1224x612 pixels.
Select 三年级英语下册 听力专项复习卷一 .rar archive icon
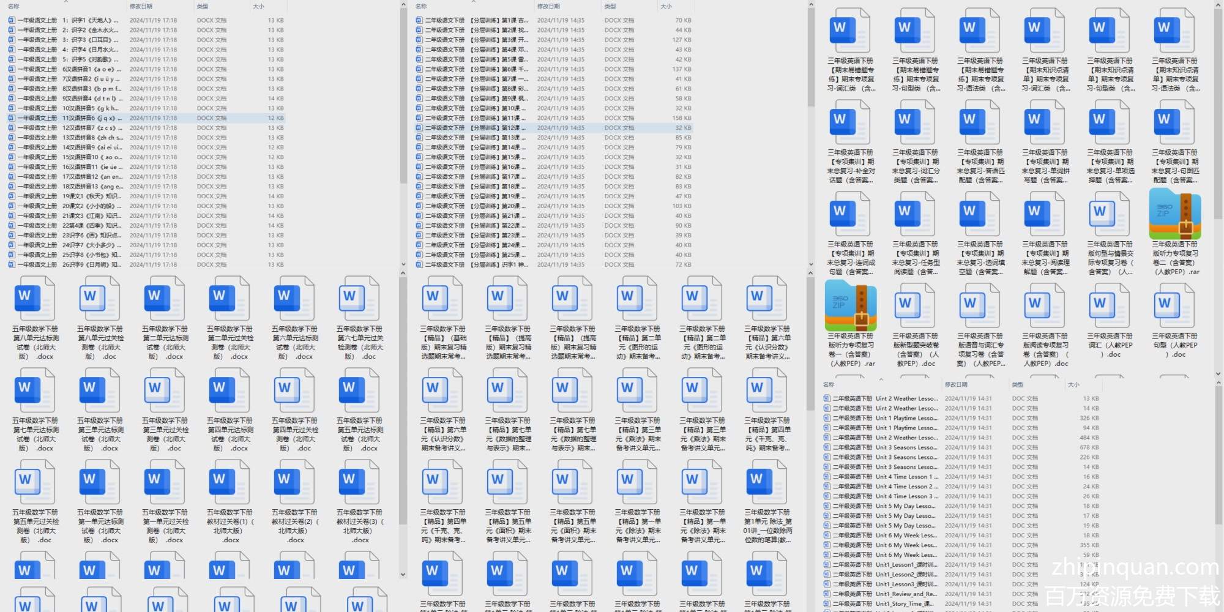tap(851, 306)
